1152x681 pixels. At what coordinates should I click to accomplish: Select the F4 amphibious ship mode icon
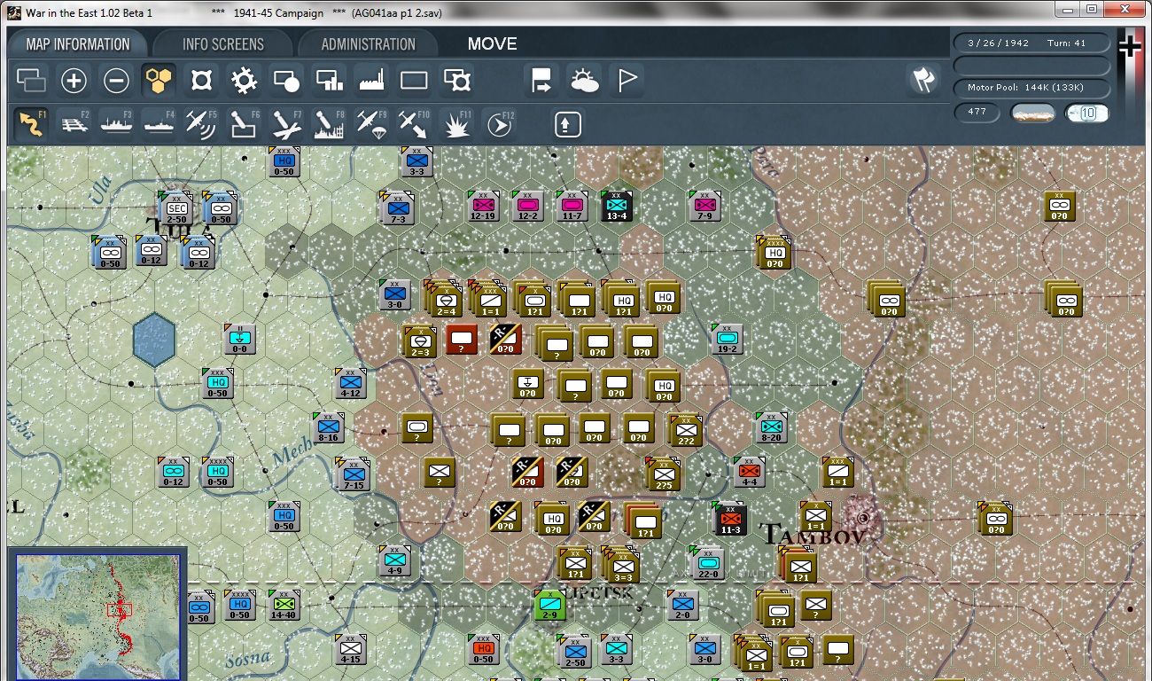click(x=159, y=124)
